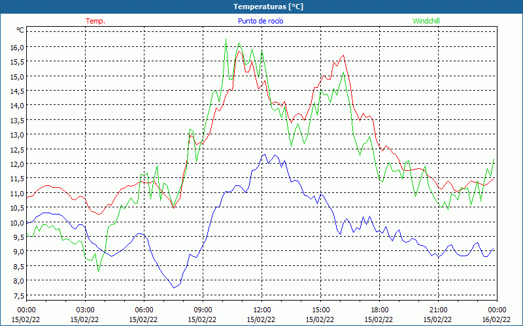Image resolution: width=523 pixels, height=326 pixels.
Task: Click the 13,5 y-axis value
Action: (x=18, y=121)
